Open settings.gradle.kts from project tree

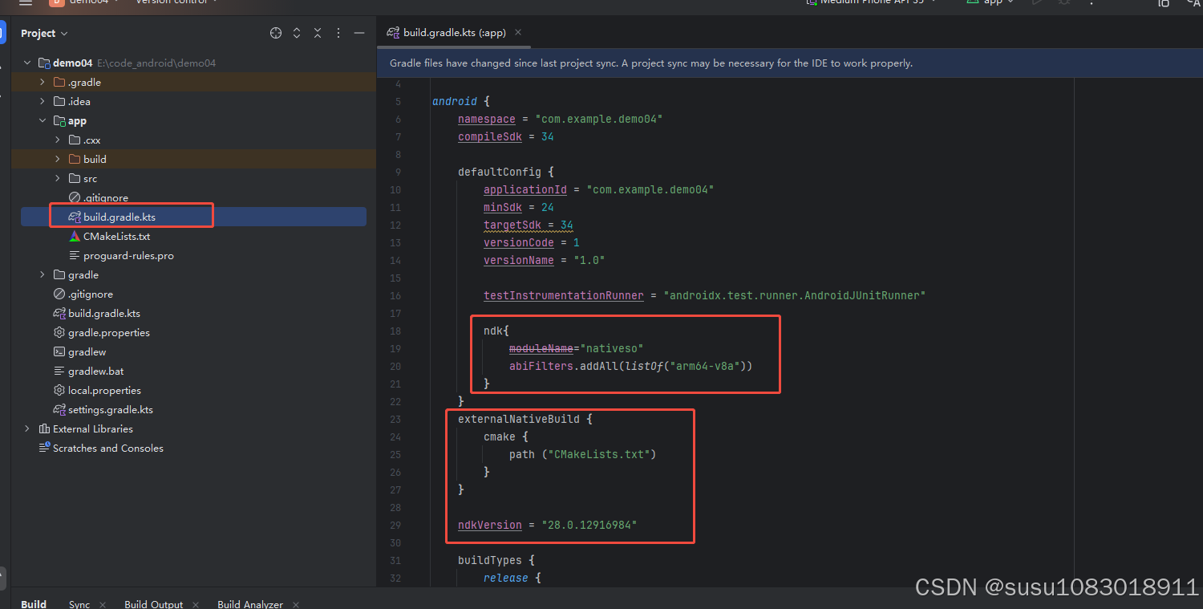(110, 409)
